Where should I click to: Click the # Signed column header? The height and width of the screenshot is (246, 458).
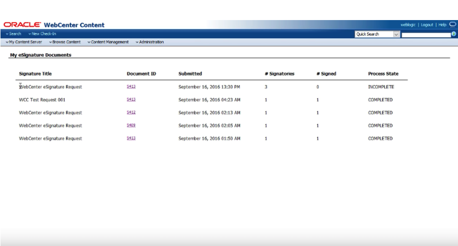[x=326, y=74]
